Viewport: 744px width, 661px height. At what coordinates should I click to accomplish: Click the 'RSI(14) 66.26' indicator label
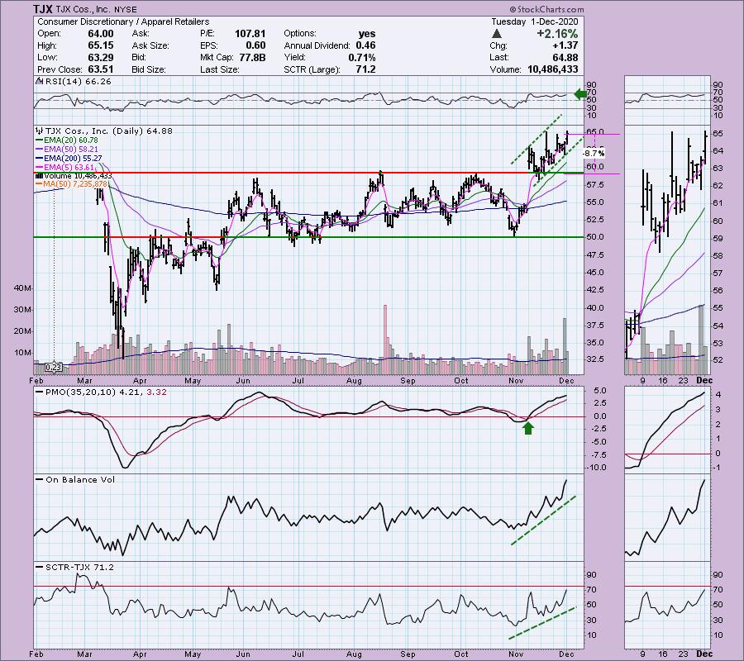click(78, 82)
